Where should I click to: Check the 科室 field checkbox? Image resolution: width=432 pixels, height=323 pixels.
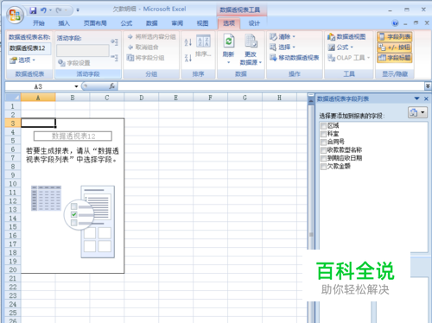[x=323, y=134]
